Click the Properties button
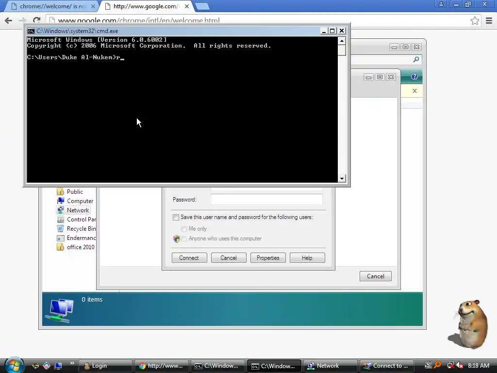 (268, 258)
